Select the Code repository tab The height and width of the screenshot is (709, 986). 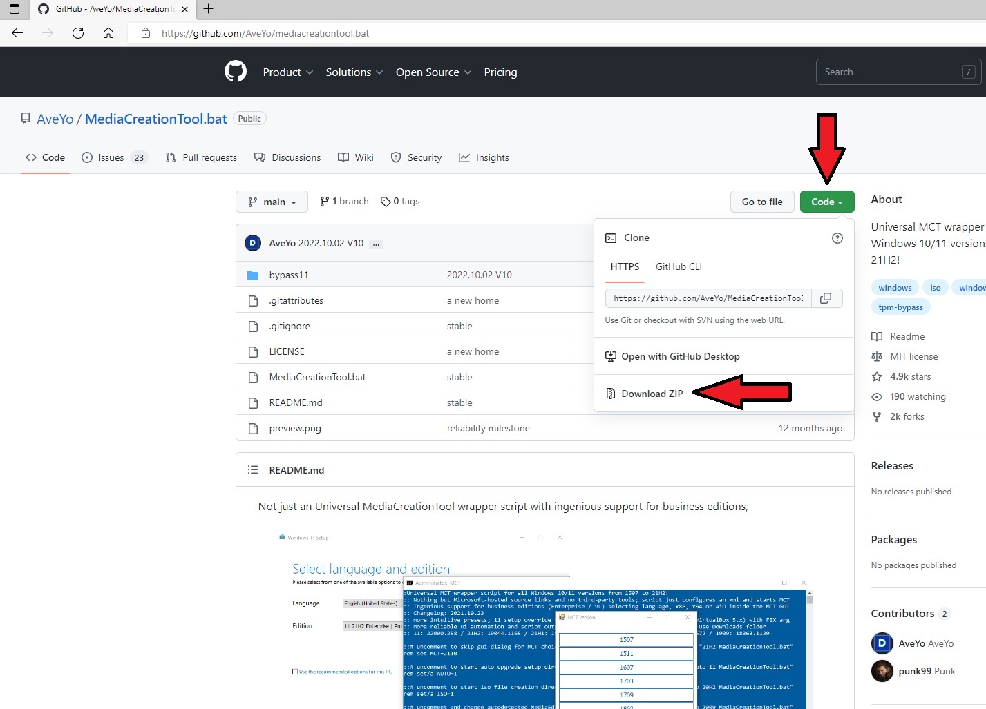coord(45,157)
